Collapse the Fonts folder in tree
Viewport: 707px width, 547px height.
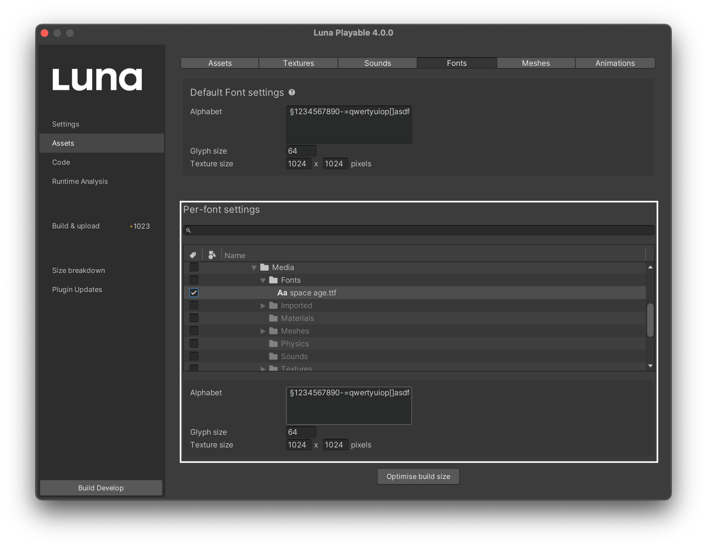[x=263, y=280]
